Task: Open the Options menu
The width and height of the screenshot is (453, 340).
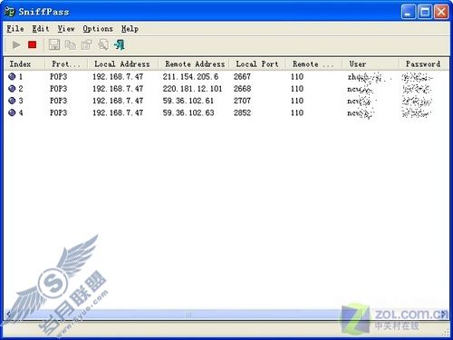Action: click(98, 29)
